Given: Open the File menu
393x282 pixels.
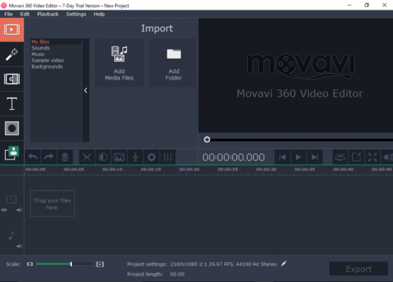Looking at the screenshot, I should pyautogui.click(x=8, y=14).
